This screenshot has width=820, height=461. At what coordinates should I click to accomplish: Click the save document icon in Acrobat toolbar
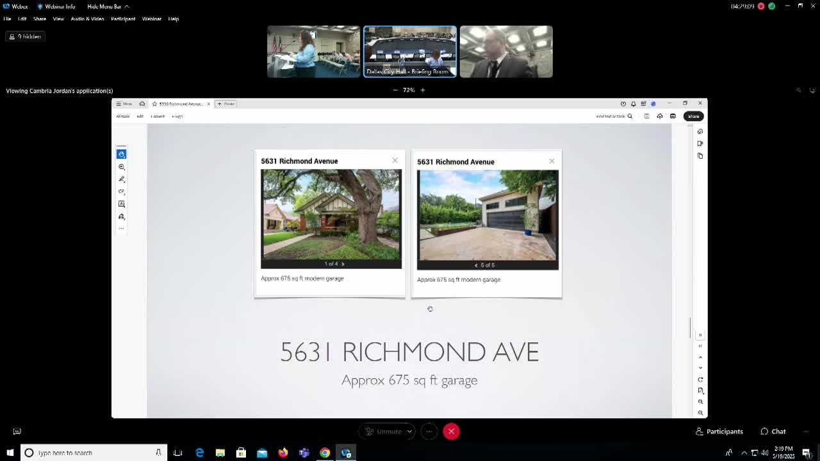[x=646, y=116]
